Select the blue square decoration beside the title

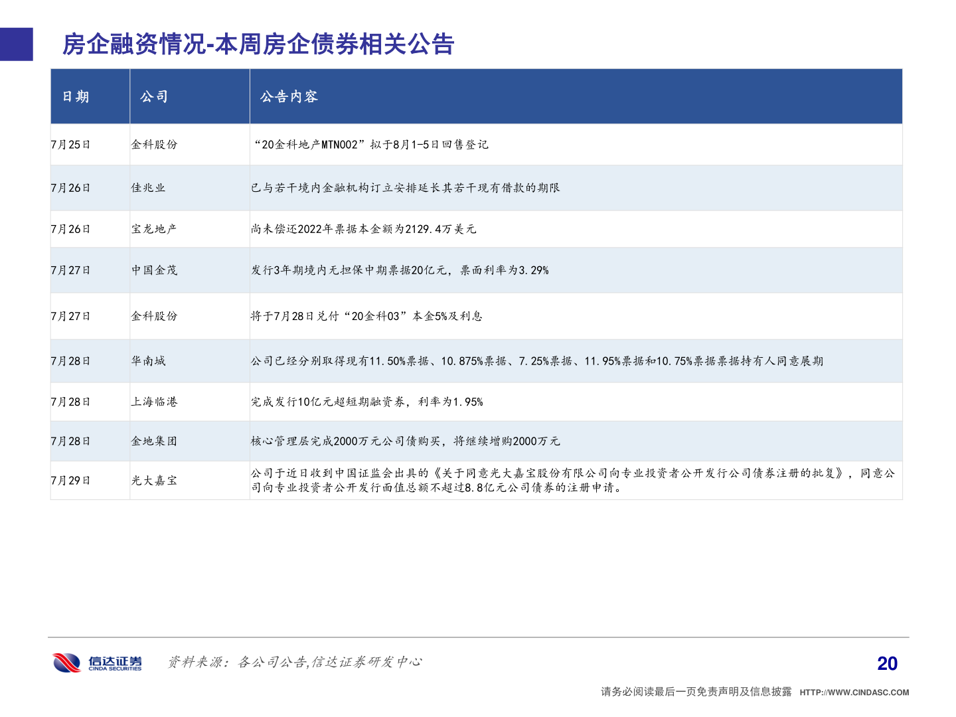[x=16, y=45]
